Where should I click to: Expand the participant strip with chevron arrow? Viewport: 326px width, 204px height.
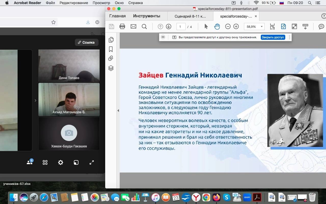click(x=35, y=100)
